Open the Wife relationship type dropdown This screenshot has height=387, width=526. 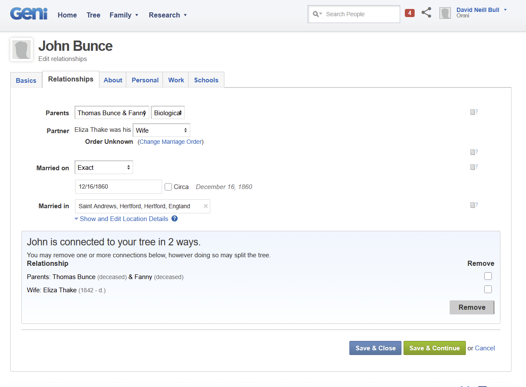161,130
